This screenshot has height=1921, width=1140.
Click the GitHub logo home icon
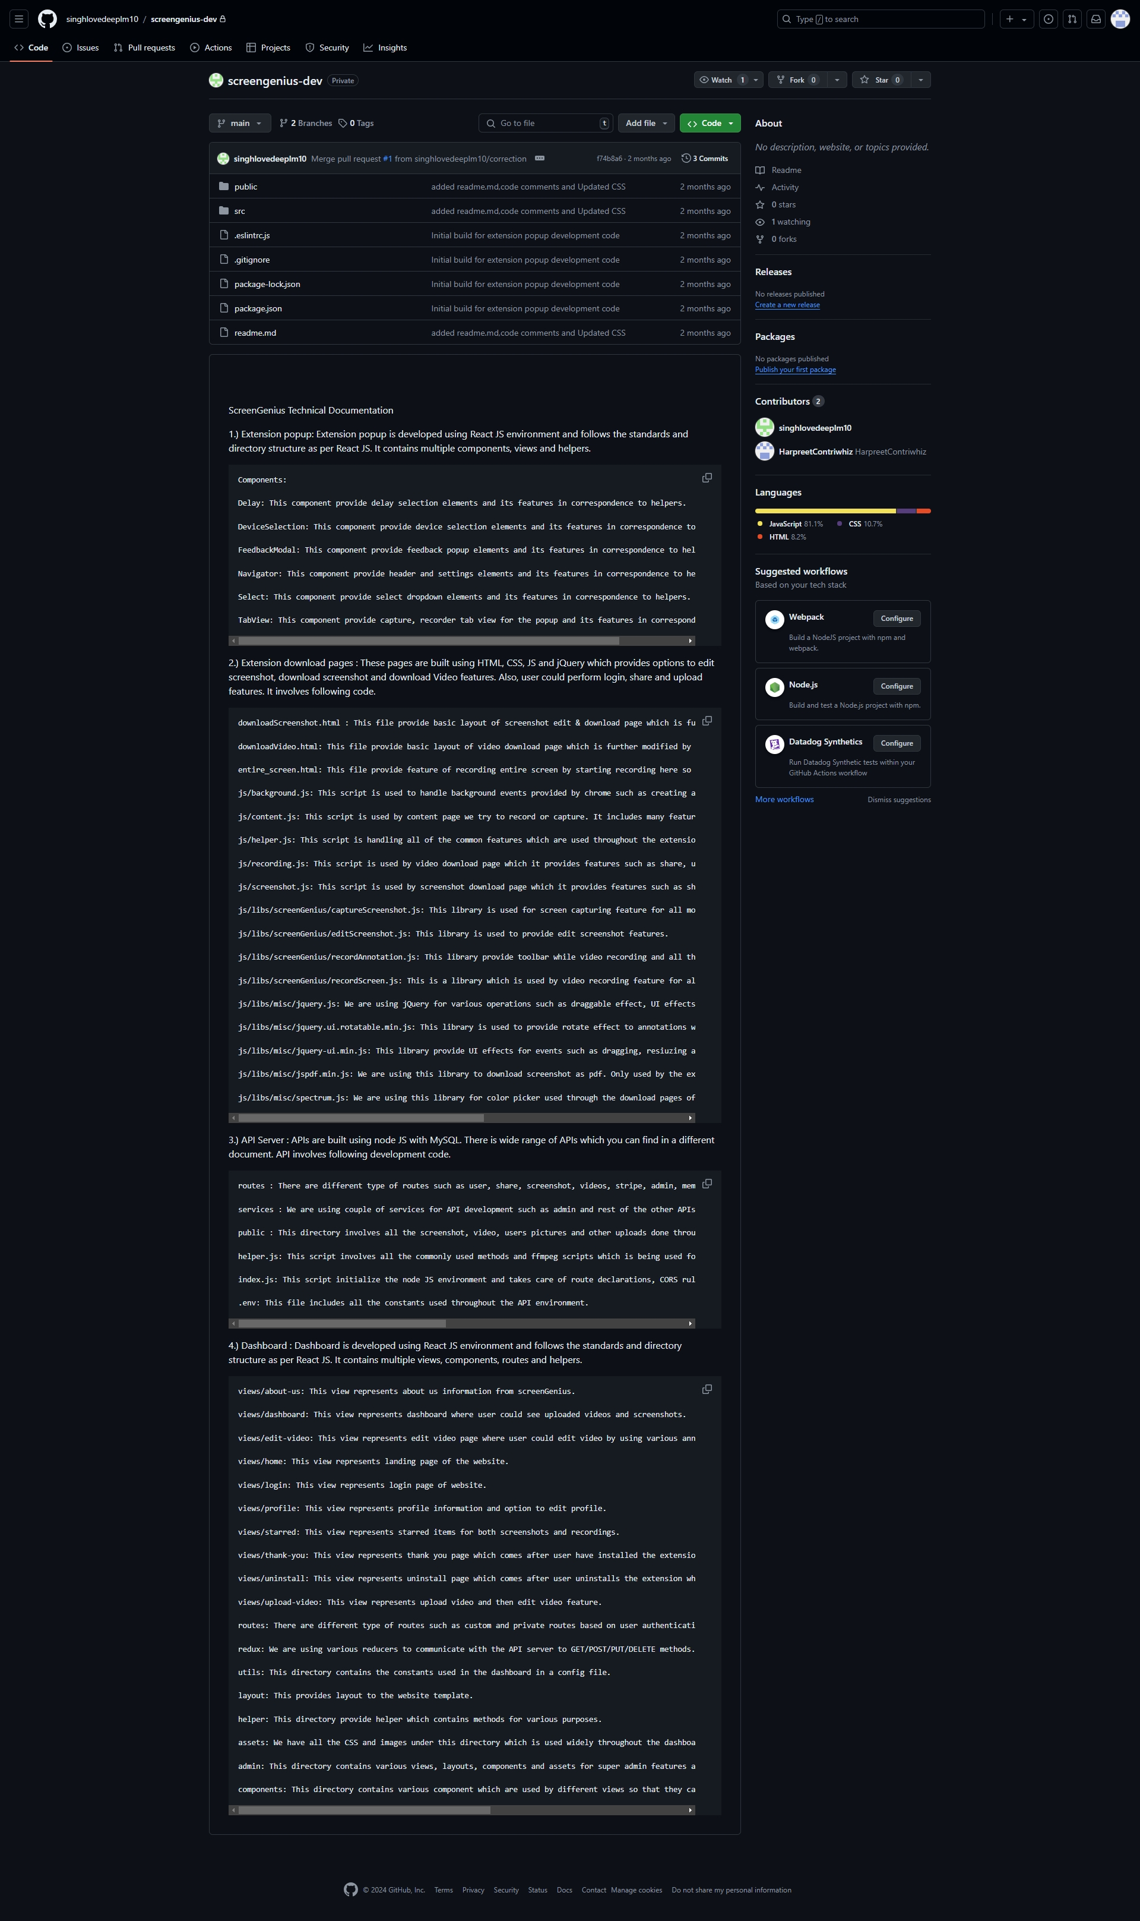pyautogui.click(x=47, y=19)
